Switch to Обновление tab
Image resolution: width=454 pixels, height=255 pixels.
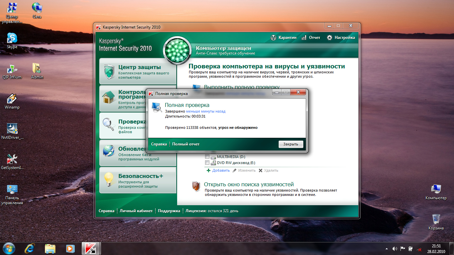tap(138, 153)
